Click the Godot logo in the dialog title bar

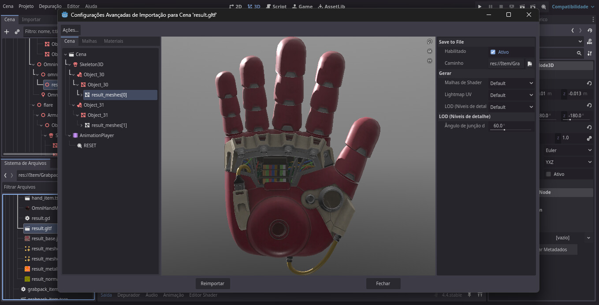click(x=65, y=15)
